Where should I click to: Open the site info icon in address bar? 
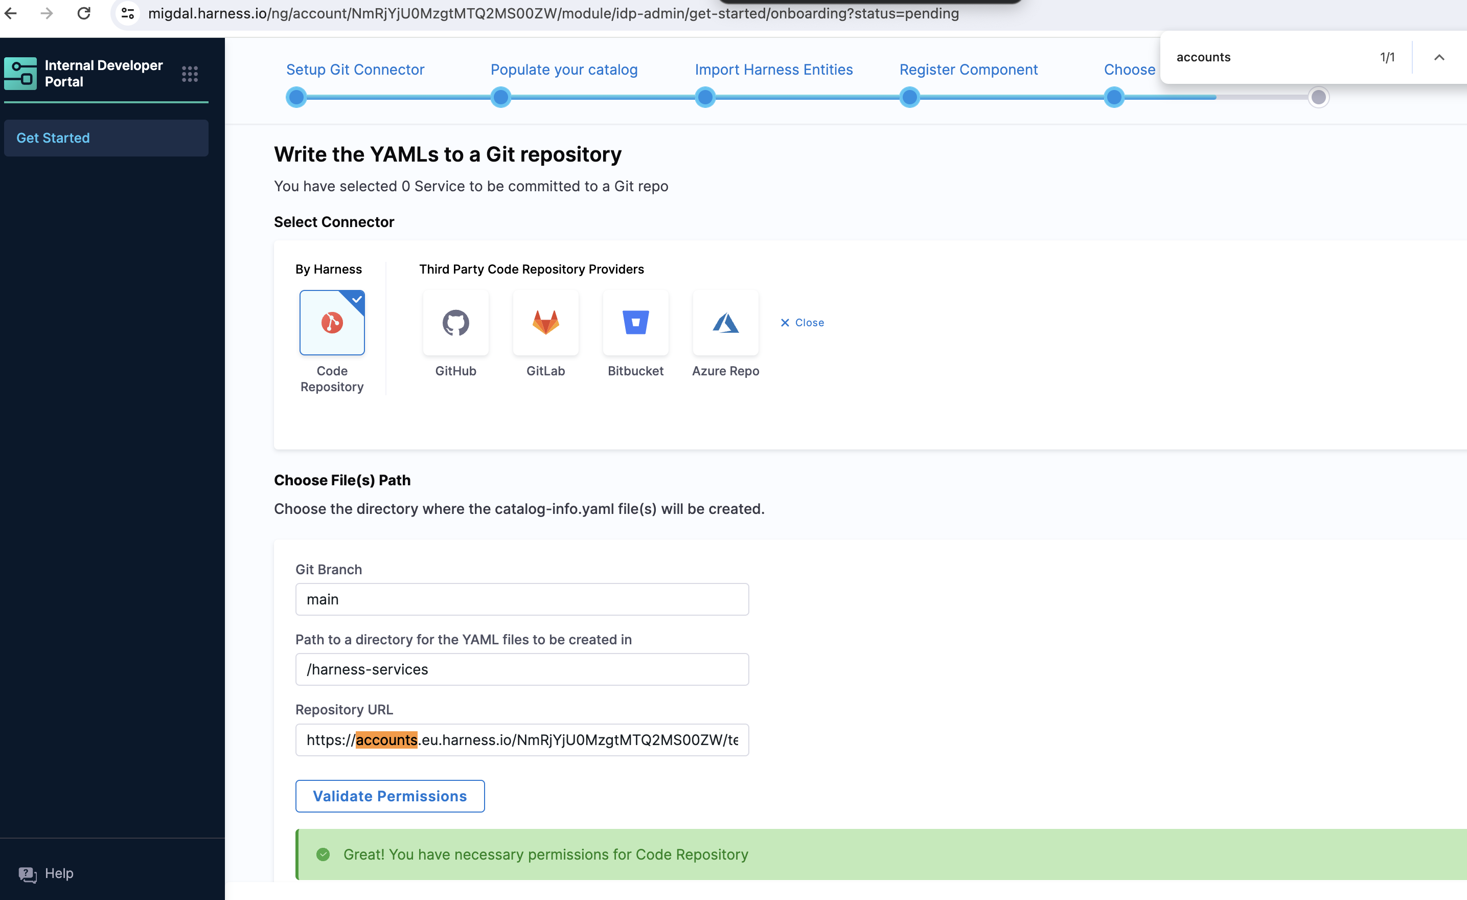(x=127, y=13)
